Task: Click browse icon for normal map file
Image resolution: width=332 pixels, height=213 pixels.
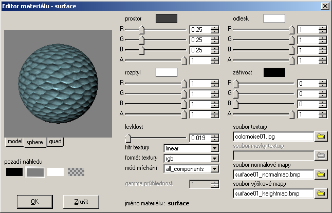Action: coord(321,175)
